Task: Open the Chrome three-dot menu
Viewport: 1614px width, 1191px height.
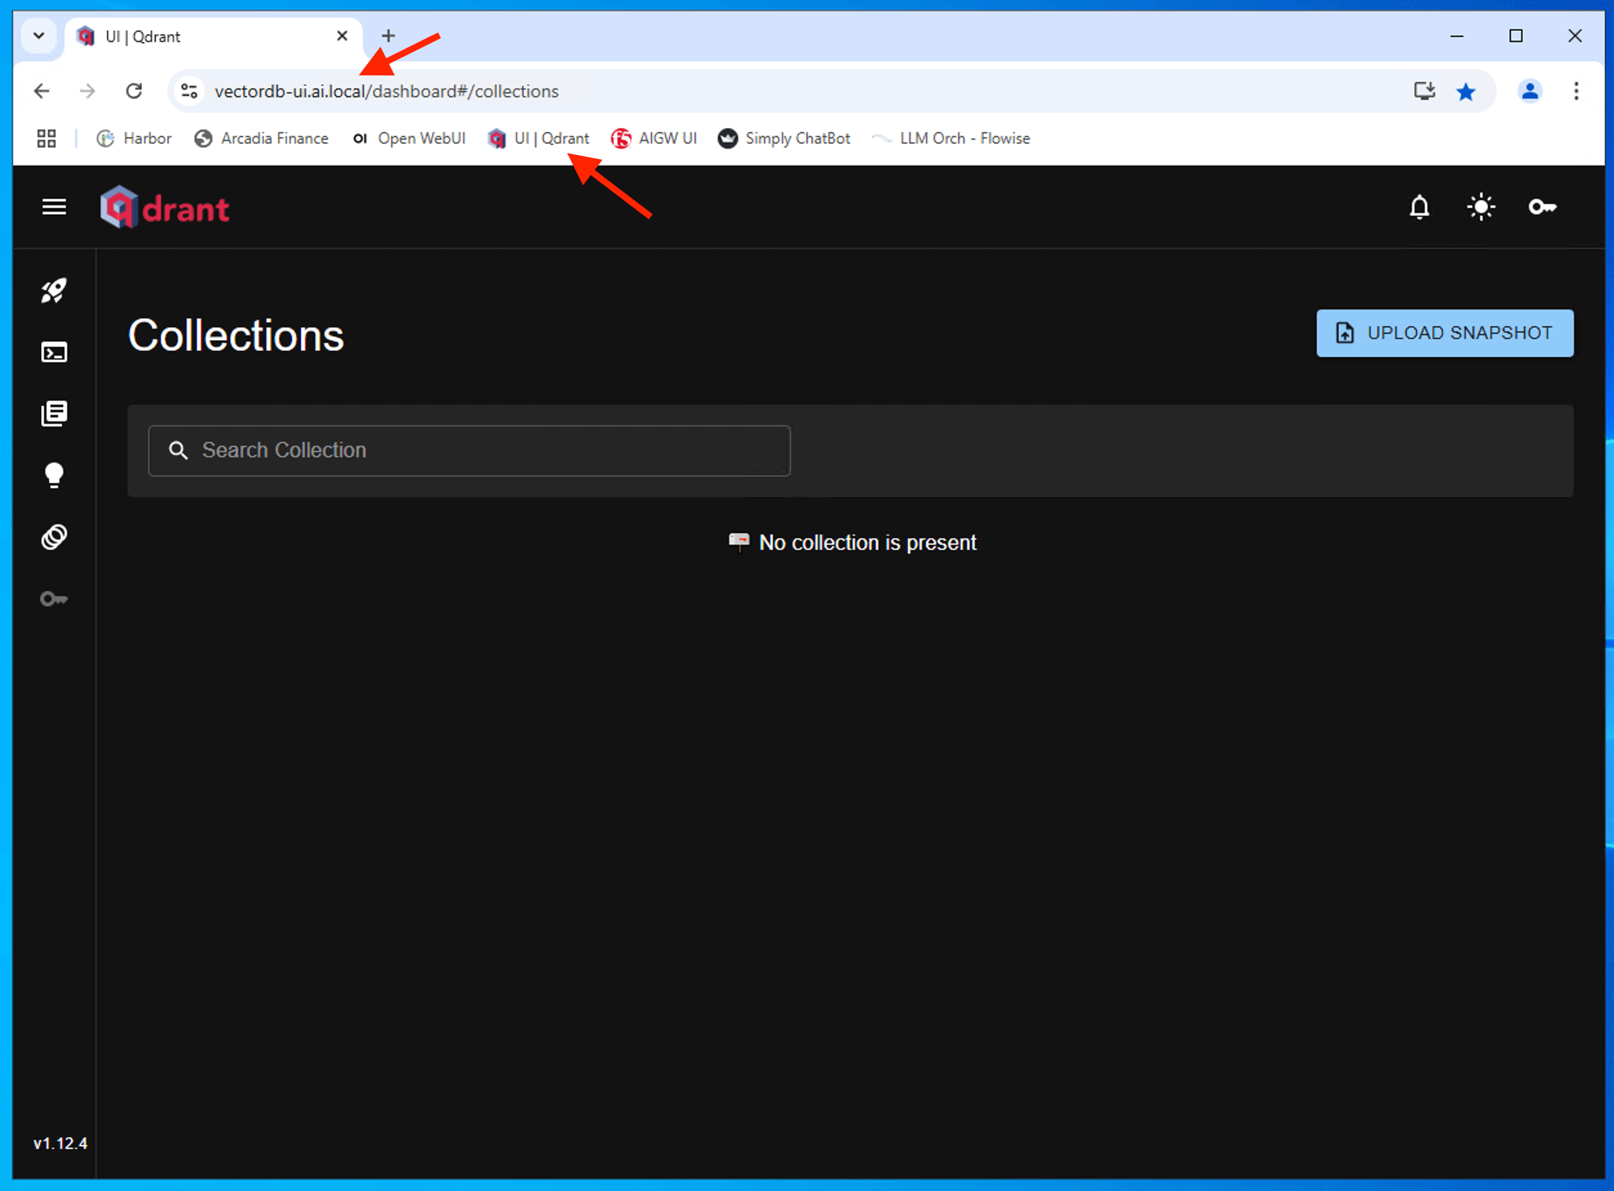Action: 1576,91
